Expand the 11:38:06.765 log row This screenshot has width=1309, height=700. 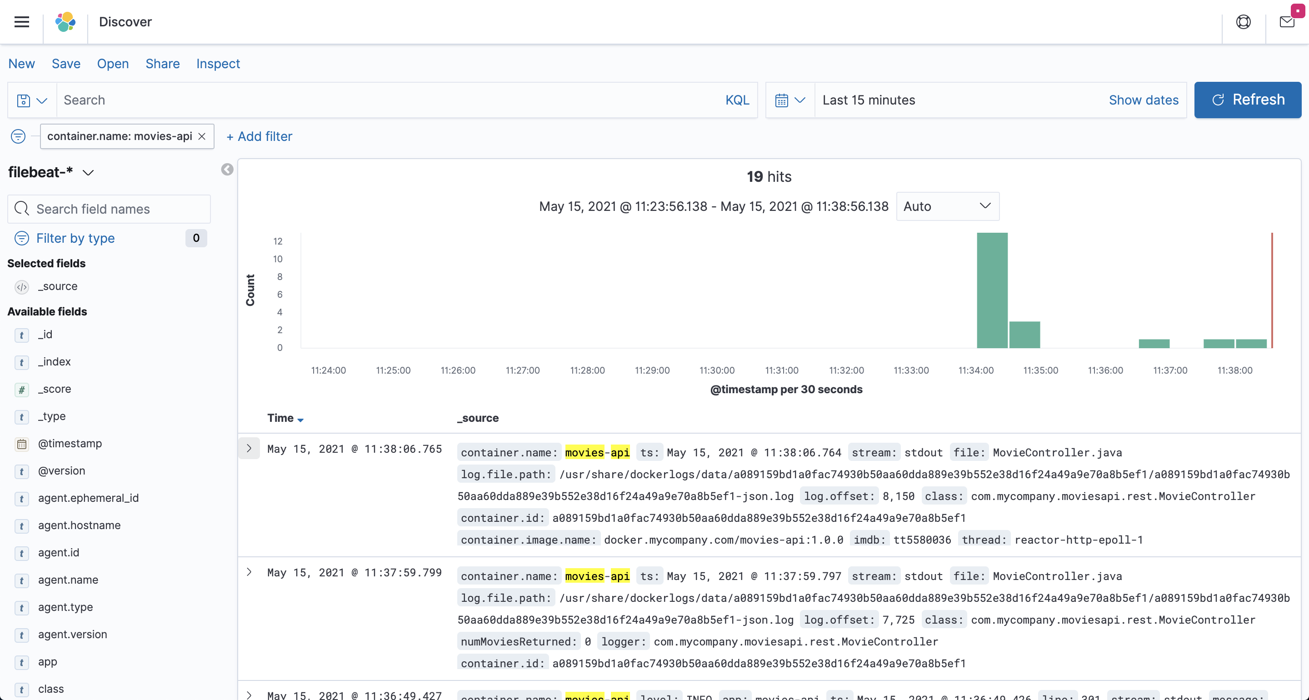[249, 448]
